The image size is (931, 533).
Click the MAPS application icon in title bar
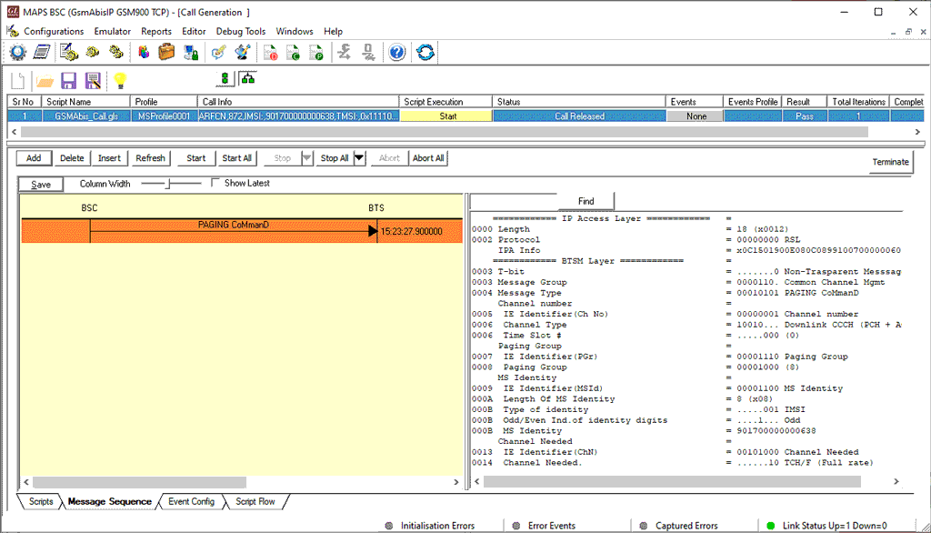click(13, 12)
